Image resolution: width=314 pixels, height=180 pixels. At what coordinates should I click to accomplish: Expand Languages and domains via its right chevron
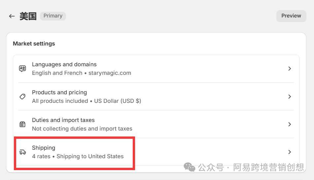(x=289, y=69)
